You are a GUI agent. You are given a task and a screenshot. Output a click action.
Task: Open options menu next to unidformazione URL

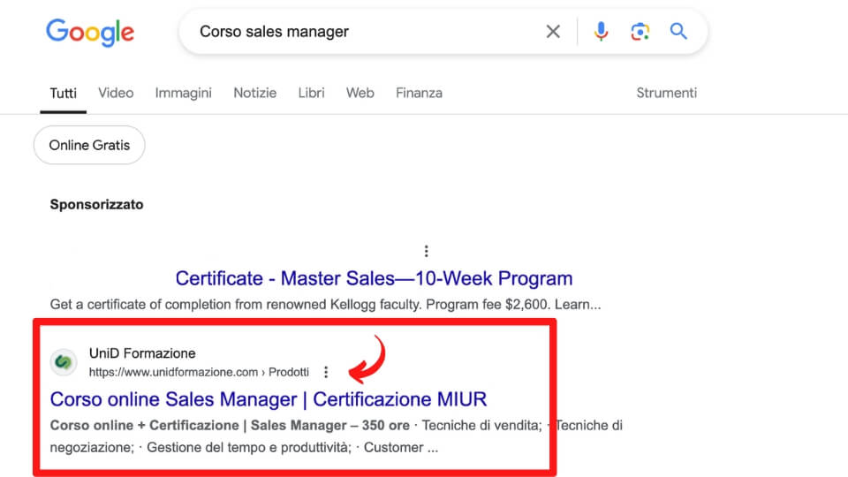point(326,372)
